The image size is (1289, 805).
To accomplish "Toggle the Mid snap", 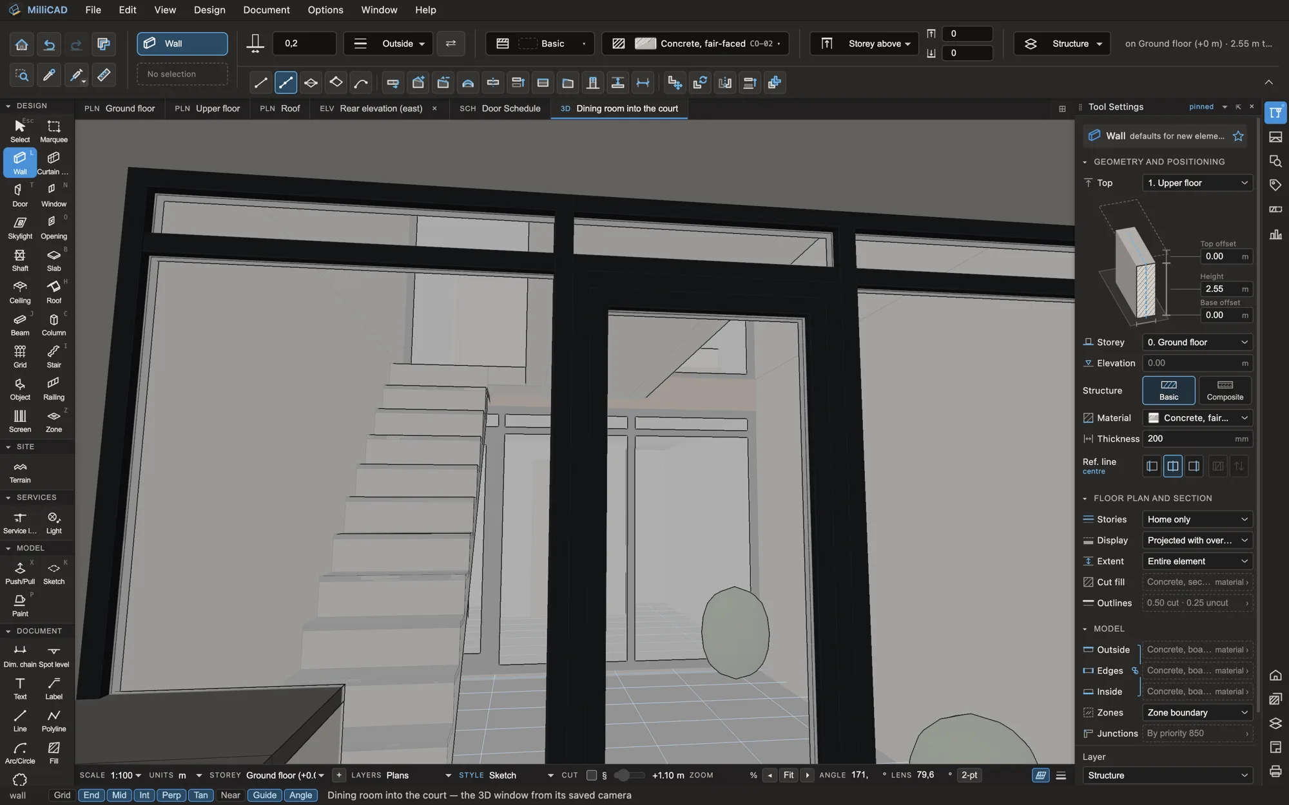I will point(119,795).
